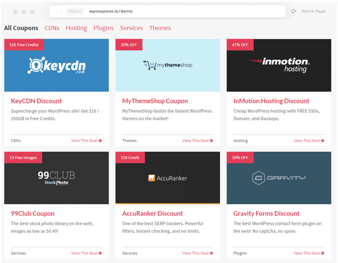Open the Gravity Forms Discount title link
This screenshot has width=338, height=263.
click(x=266, y=214)
